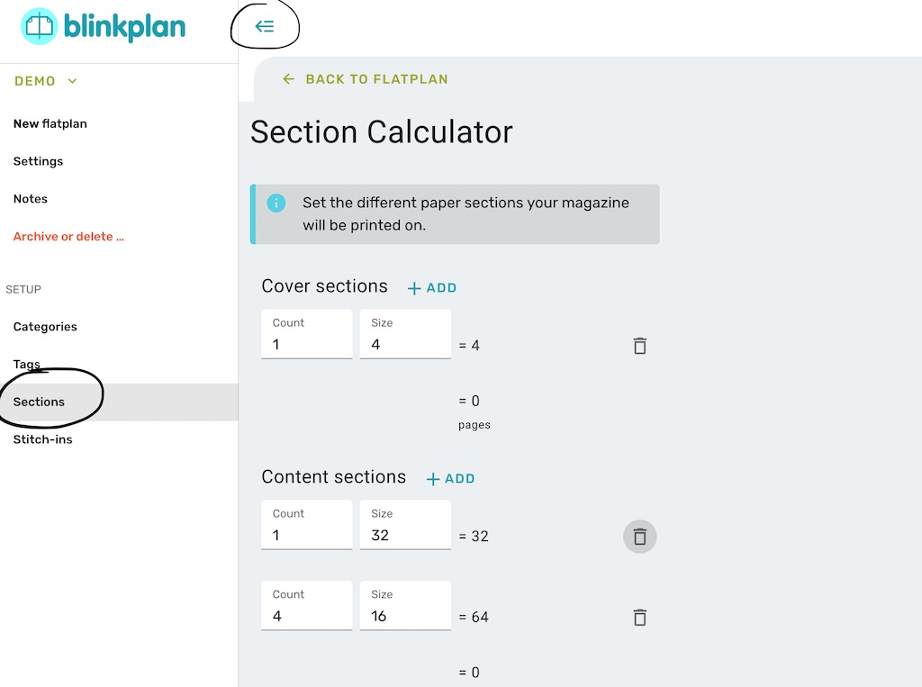Click the back arrow next to BACK TO FLATPLAN
Screen dimensions: 922x687
pos(287,78)
